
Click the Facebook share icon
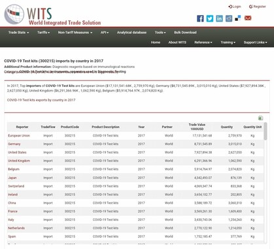tap(200, 18)
